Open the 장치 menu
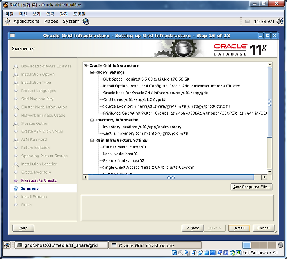 point(64,14)
